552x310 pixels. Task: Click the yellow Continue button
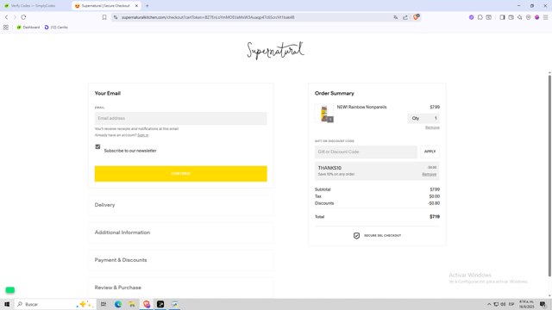tap(180, 174)
